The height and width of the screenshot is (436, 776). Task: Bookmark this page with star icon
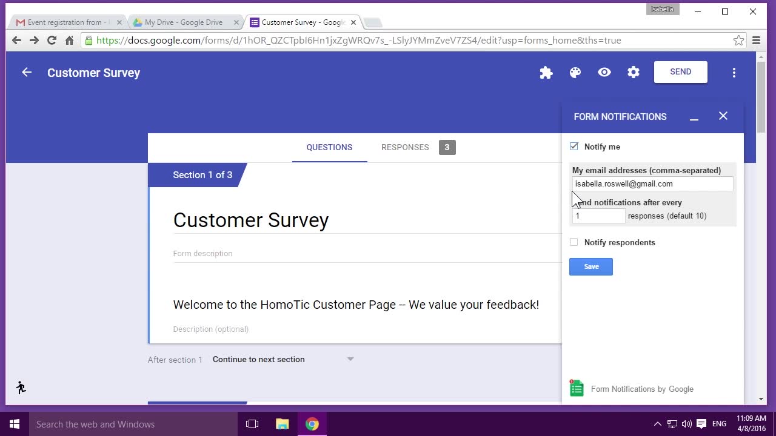(738, 41)
